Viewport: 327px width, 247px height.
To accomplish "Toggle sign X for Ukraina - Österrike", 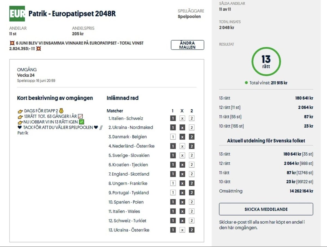I will click(x=182, y=230).
